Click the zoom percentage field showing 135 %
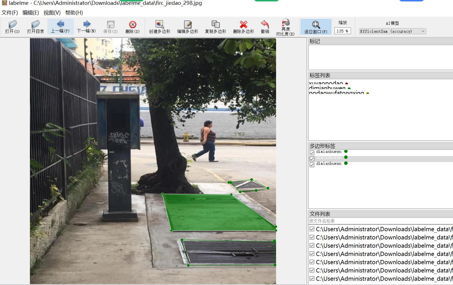 pos(342,31)
